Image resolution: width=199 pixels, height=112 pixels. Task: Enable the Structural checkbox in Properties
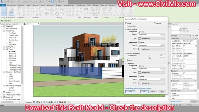tap(184, 73)
